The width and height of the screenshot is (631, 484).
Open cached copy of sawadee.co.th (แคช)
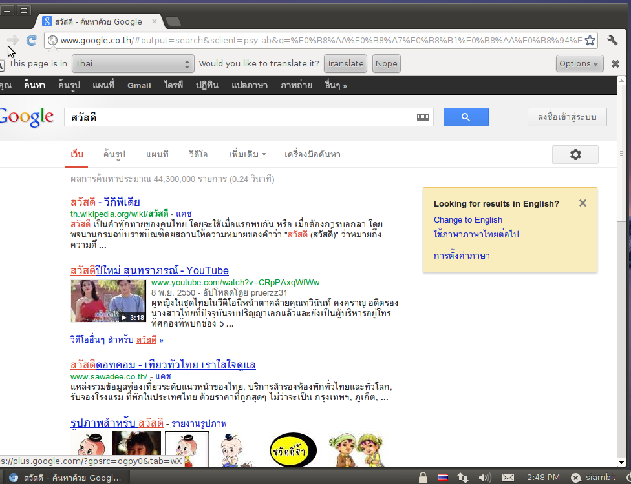pyautogui.click(x=163, y=377)
